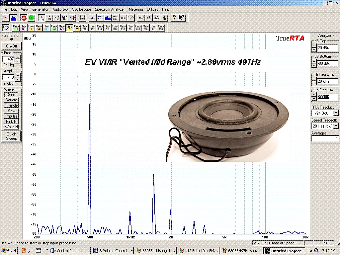Open the File menu

coord(4,9)
